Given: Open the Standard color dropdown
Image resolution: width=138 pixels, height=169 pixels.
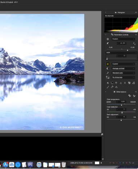Looking at the screenshot, I should pos(123,73).
